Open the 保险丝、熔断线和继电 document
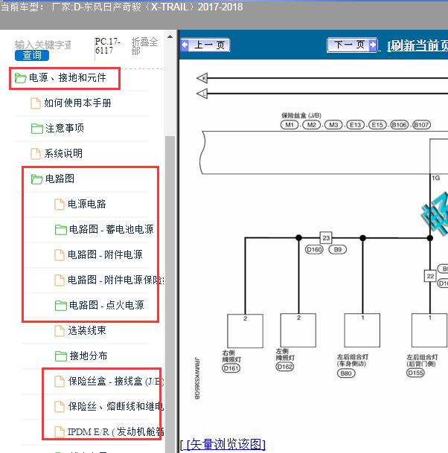This screenshot has height=453, width=448. pyautogui.click(x=116, y=406)
